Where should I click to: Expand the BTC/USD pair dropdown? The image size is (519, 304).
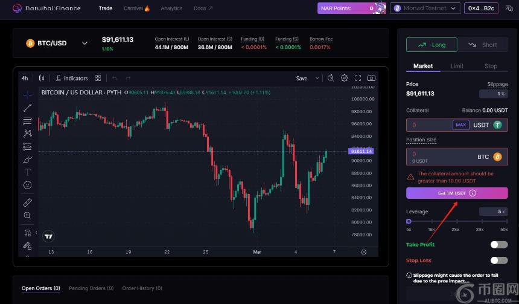point(84,43)
